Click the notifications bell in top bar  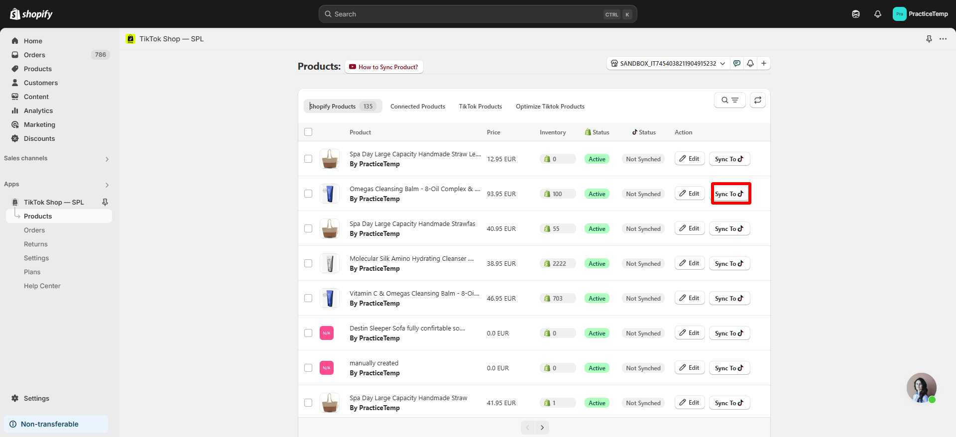(877, 14)
